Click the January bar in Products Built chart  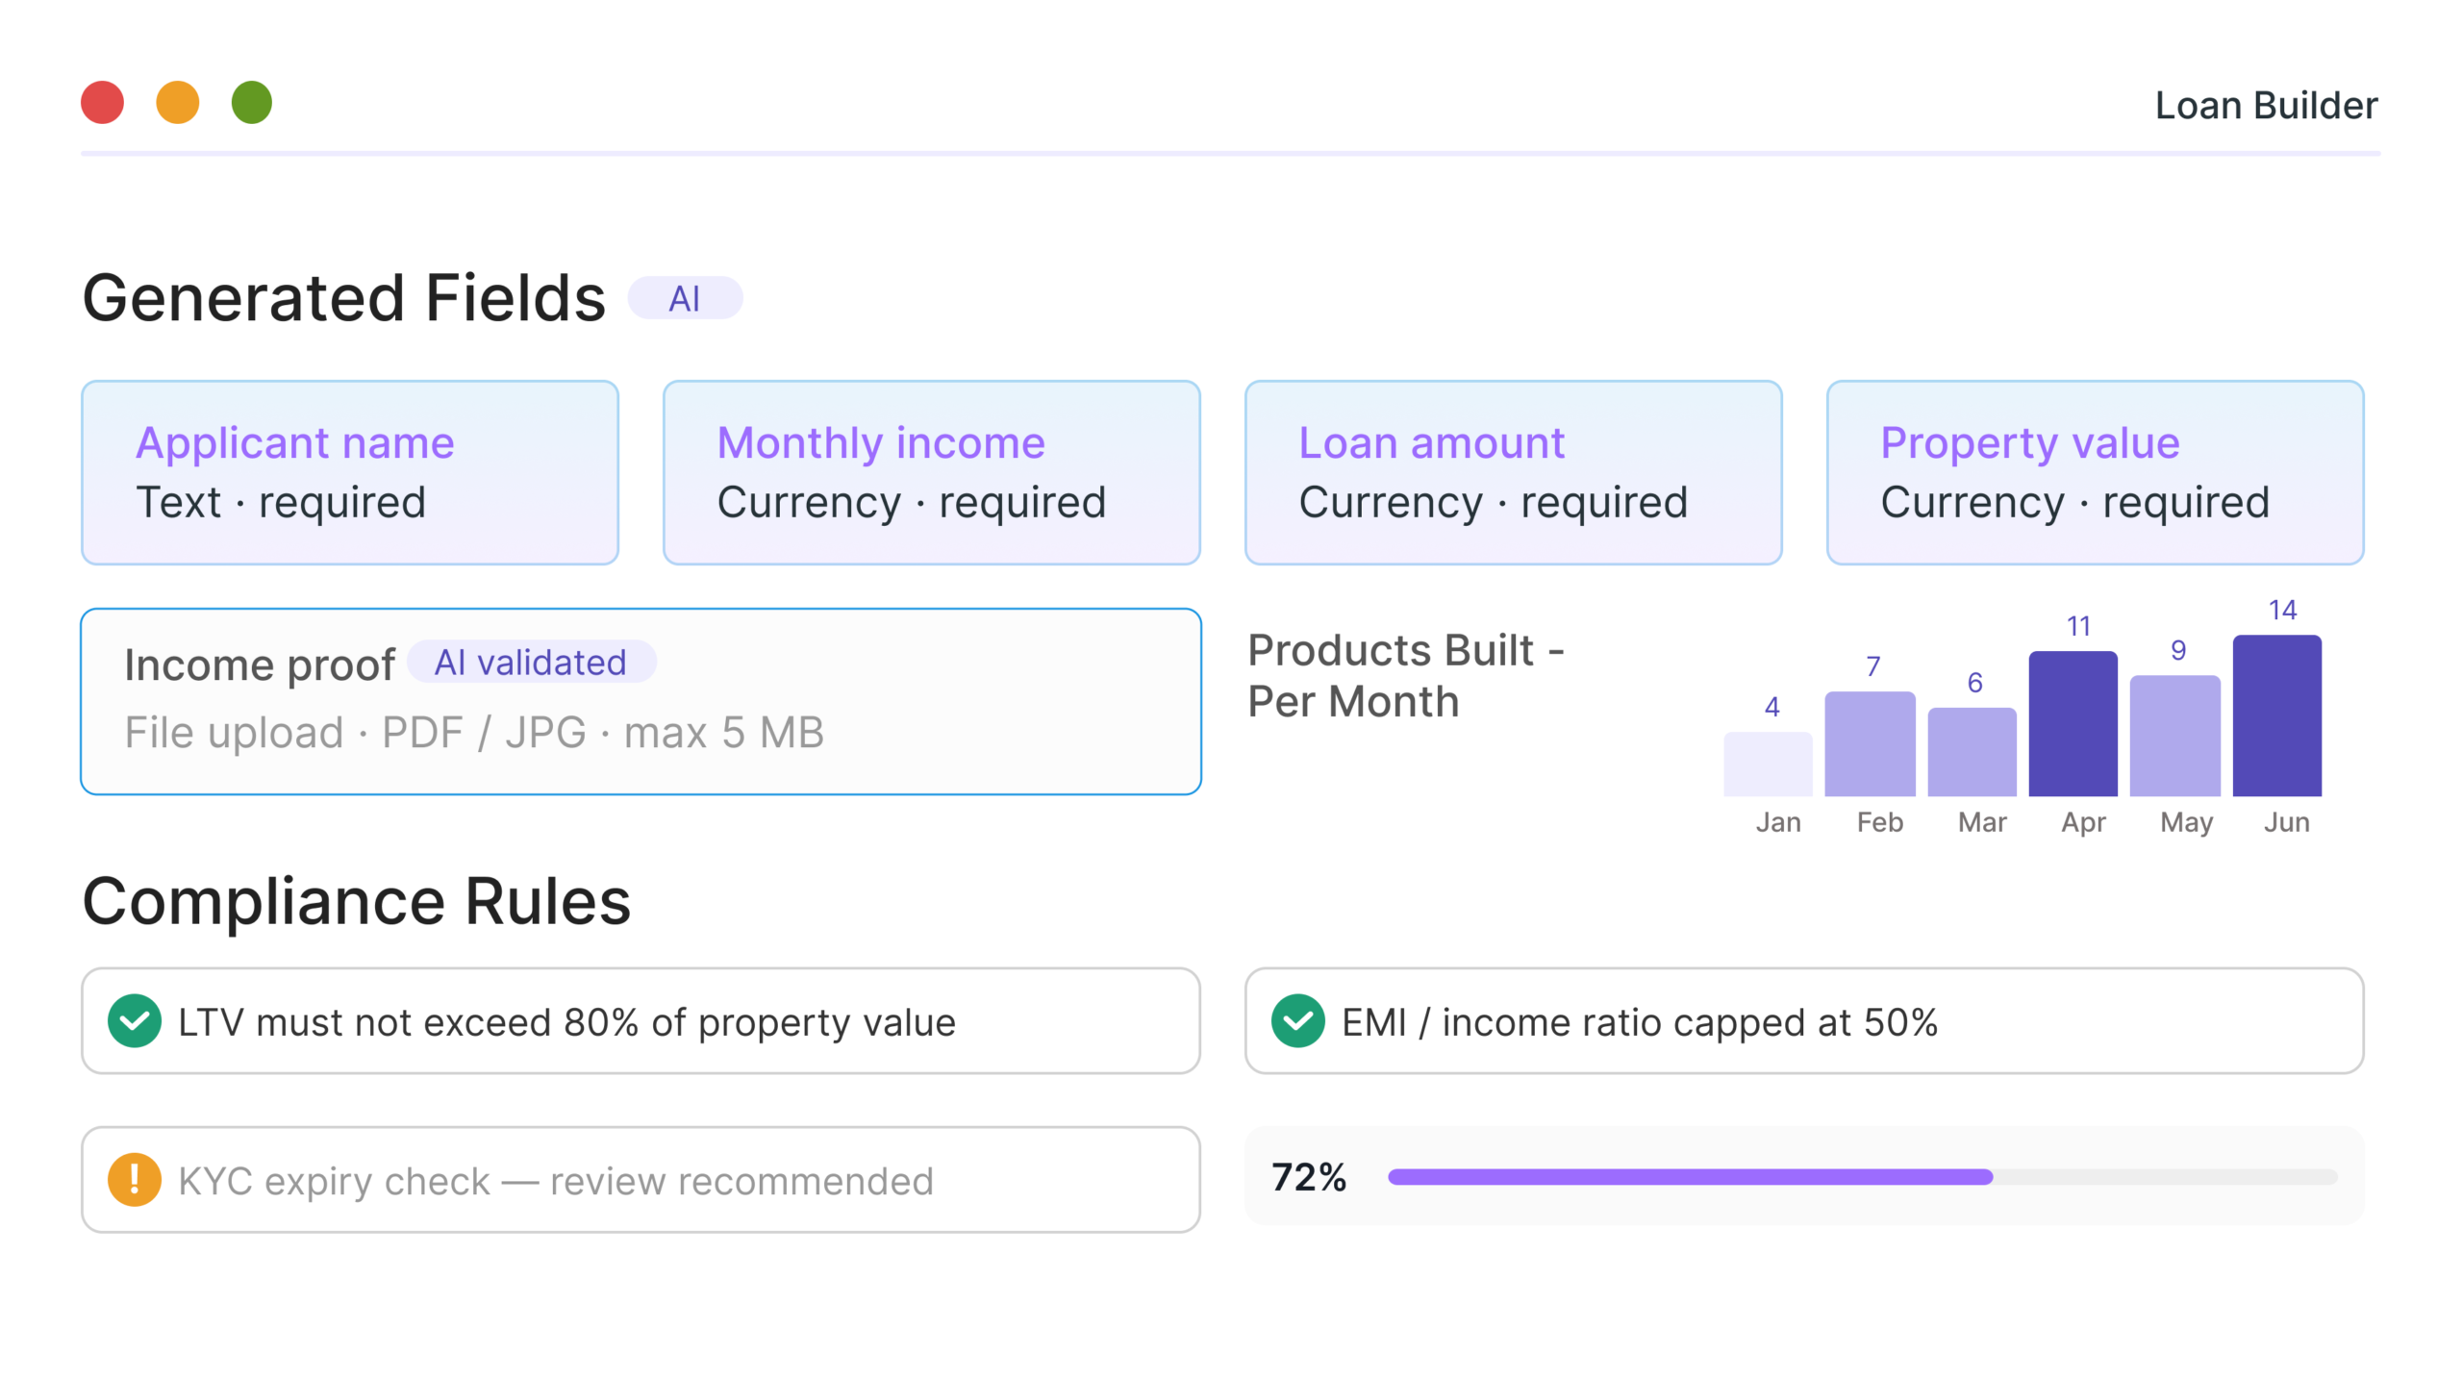(1768, 765)
